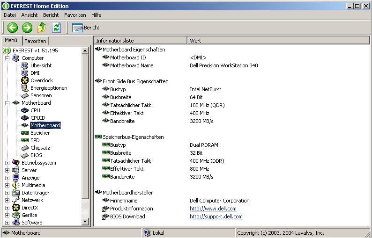Click the Wert column header

(278, 41)
